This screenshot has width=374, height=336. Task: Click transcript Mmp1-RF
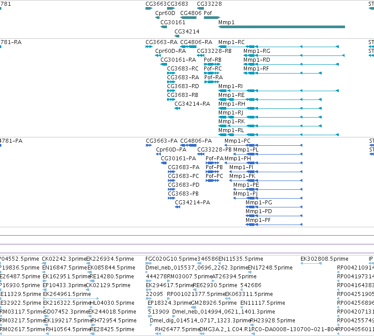click(x=256, y=69)
